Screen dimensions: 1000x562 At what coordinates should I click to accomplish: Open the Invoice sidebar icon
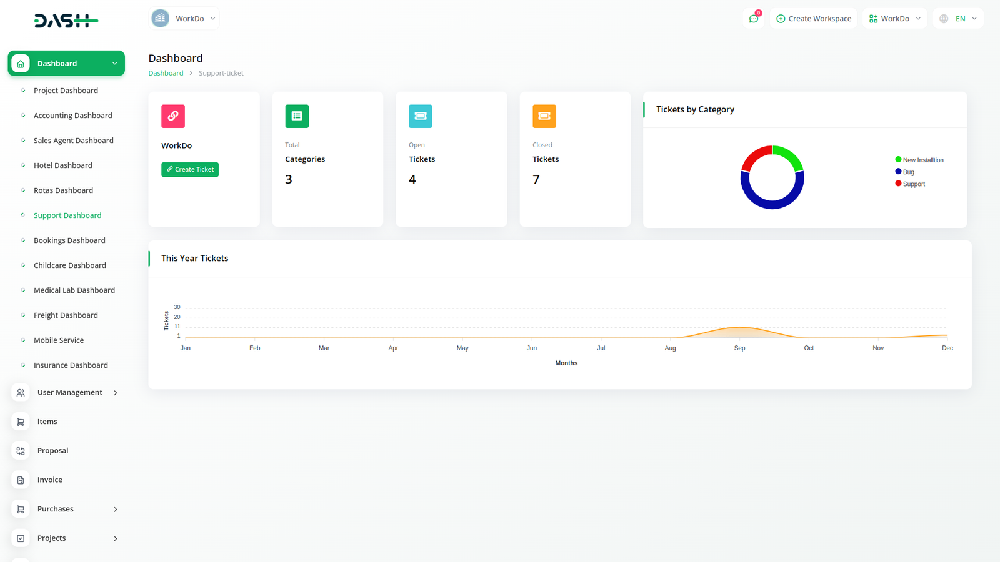click(x=21, y=480)
